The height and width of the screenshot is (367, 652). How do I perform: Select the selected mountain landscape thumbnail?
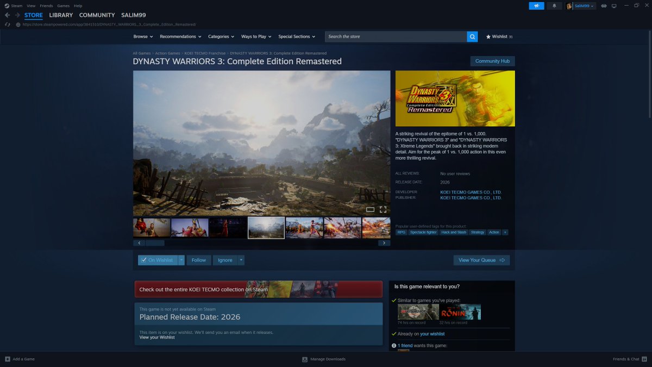tap(266, 228)
